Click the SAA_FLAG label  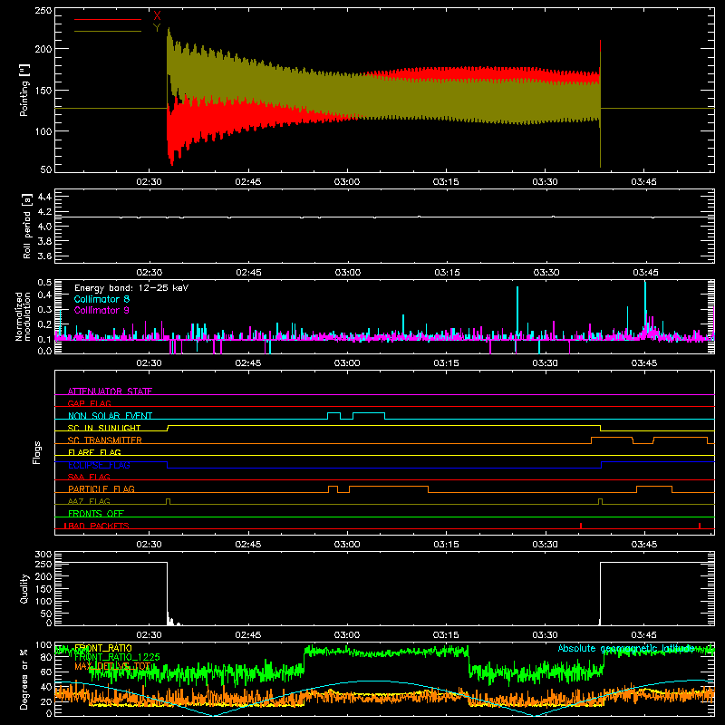click(89, 477)
